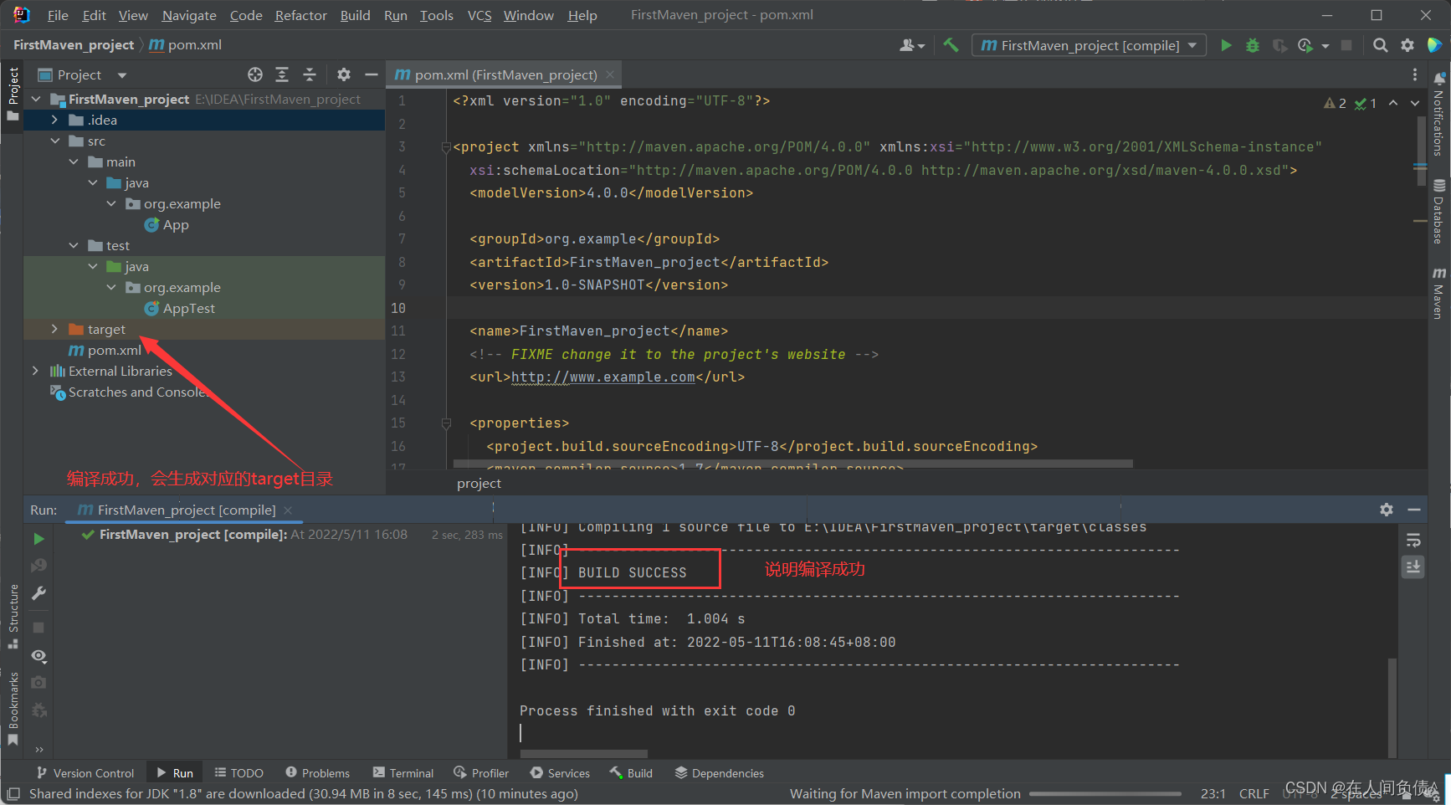Open IDE settings gear in top toolbar
The width and height of the screenshot is (1451, 805).
tap(1407, 45)
